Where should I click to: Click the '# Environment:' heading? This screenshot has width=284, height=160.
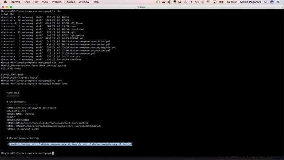(16, 102)
